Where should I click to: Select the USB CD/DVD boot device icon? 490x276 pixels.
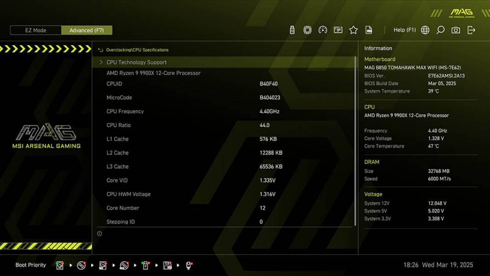click(x=124, y=265)
